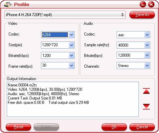This screenshot has height=133, width=159.
Task: Close the Profile window
Action: point(151,5)
